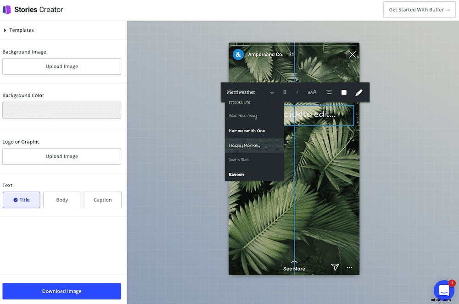
Task: Open the Merriweather font dropdown
Action: pos(250,92)
